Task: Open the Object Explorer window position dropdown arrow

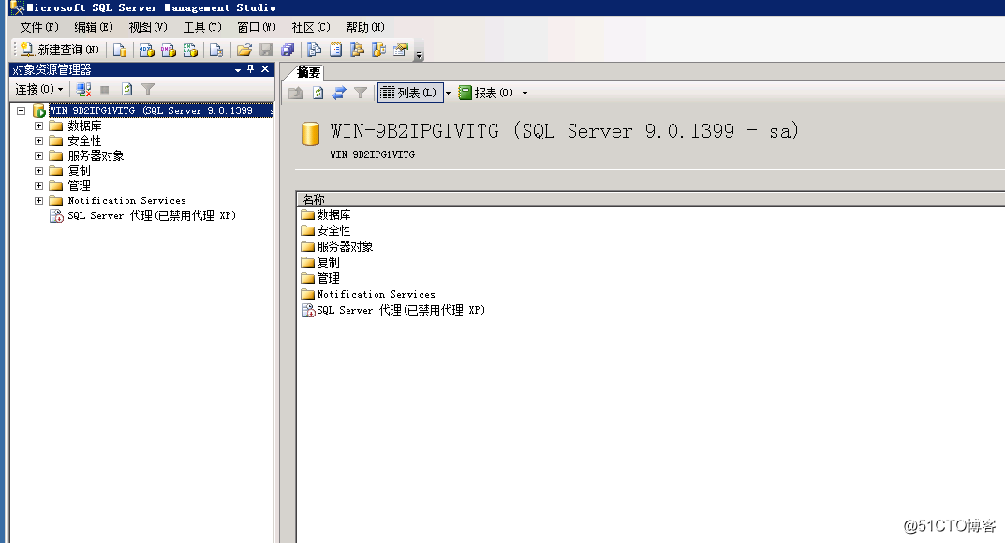Action: [238, 70]
